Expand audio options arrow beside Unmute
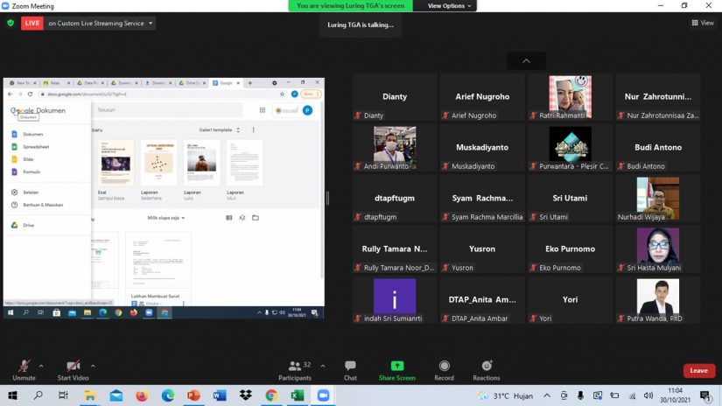The width and height of the screenshot is (722, 406). coord(42,366)
